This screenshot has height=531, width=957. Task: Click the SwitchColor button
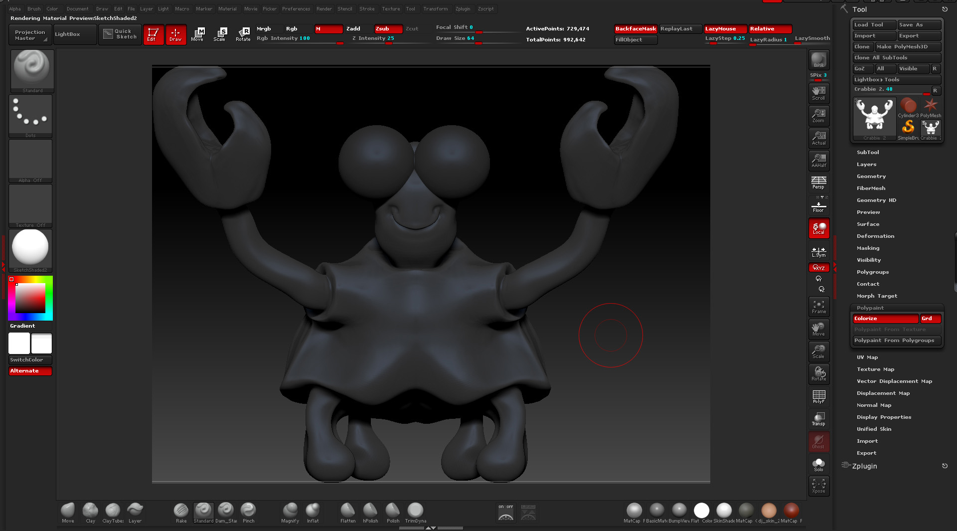tap(30, 360)
